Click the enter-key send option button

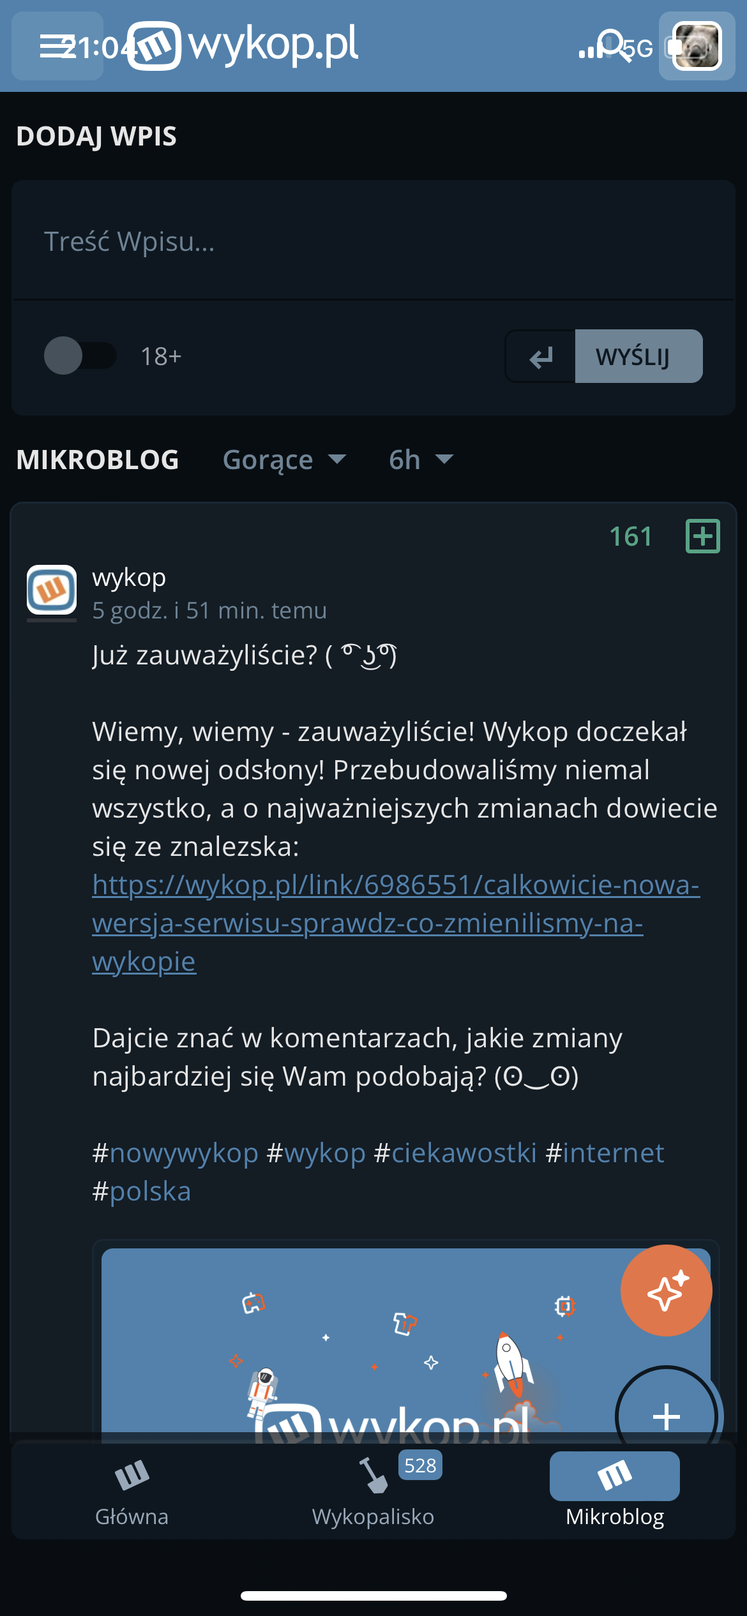point(541,357)
